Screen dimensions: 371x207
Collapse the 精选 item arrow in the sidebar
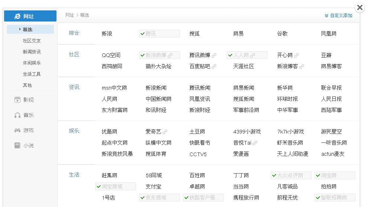pyautogui.click(x=20, y=29)
